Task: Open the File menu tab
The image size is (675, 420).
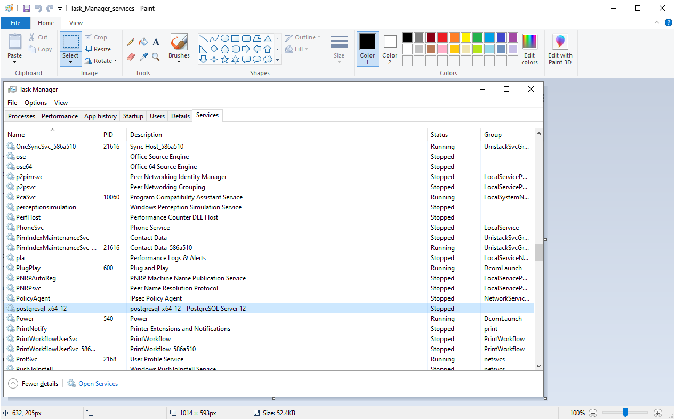Action: [x=15, y=23]
